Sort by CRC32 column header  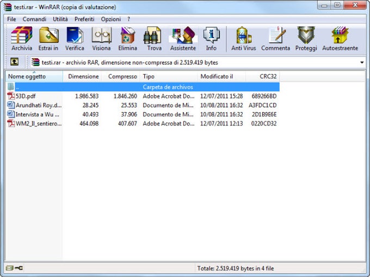pyautogui.click(x=263, y=76)
